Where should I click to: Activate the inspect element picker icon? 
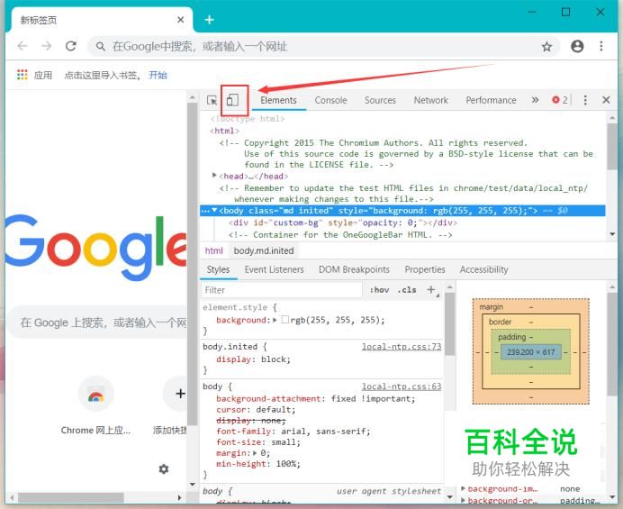point(212,100)
